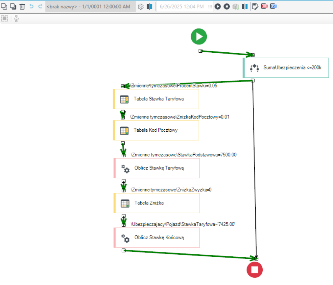Click the dotted grip beside the date field

(210, 7)
